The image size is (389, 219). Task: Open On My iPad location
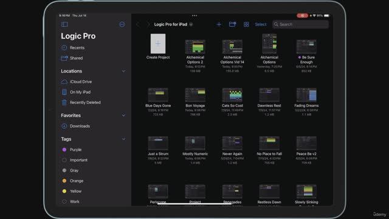coord(75,92)
